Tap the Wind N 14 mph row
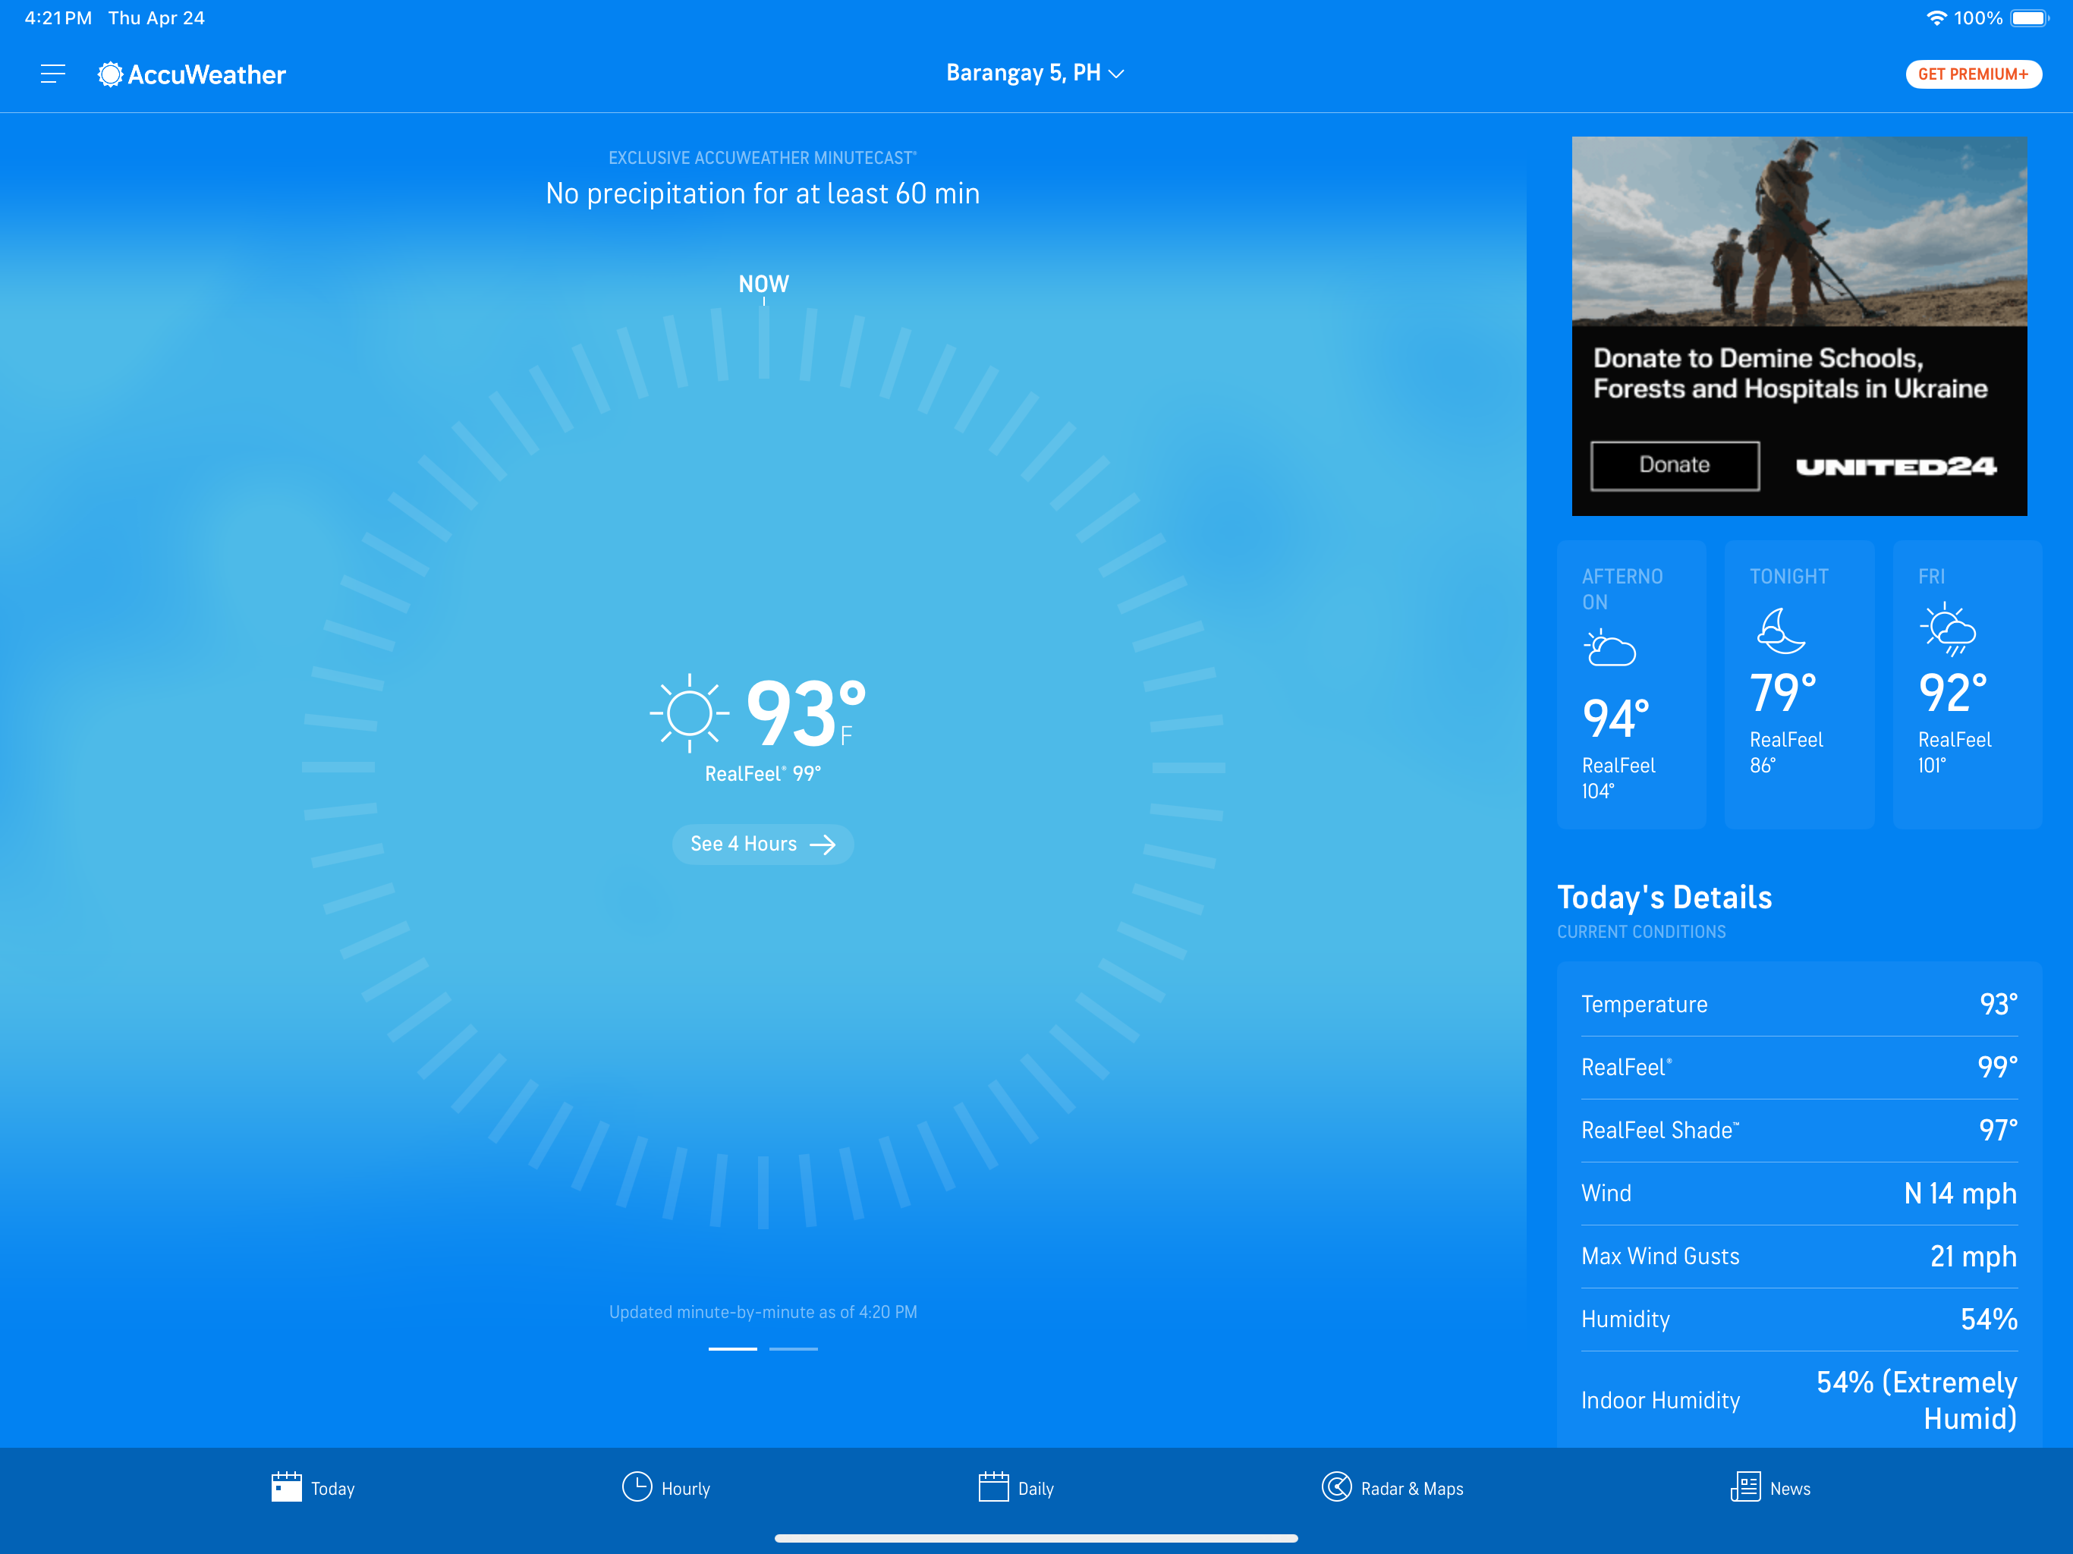The height and width of the screenshot is (1554, 2073). click(x=1798, y=1193)
